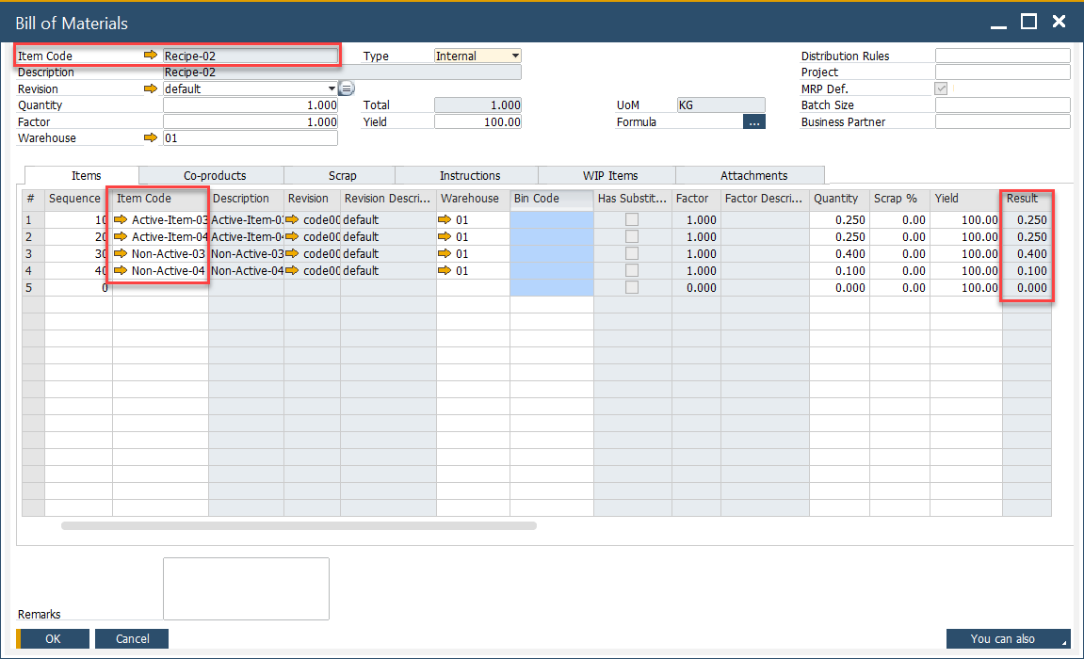Follow link arrow for Non-Active-04
This screenshot has height=659, width=1084.
pyautogui.click(x=121, y=271)
